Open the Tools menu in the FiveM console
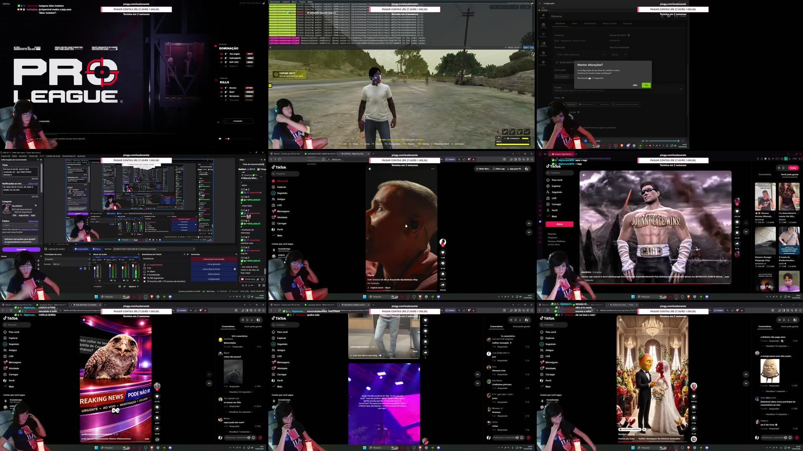This screenshot has width=803, height=451. tap(302, 2)
